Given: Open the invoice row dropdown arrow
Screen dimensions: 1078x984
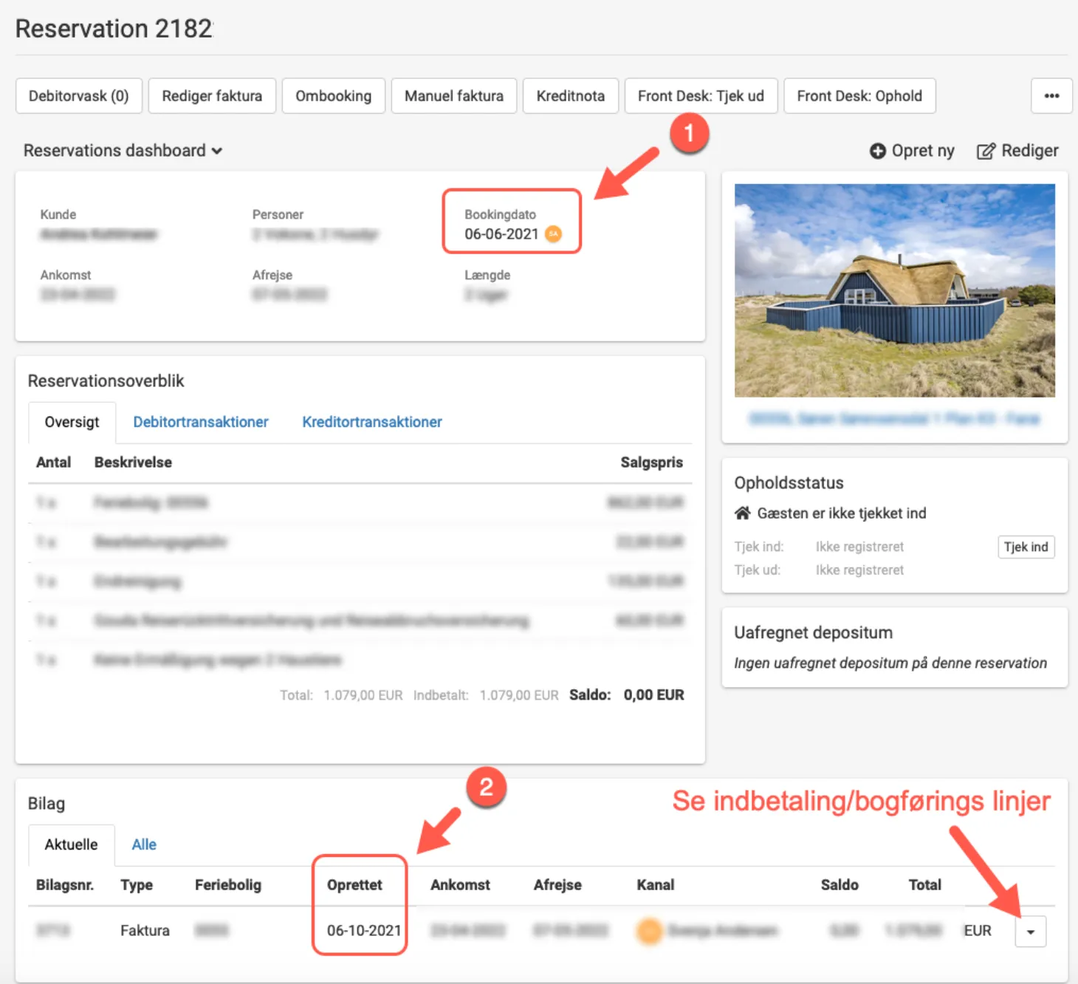Looking at the screenshot, I should (x=1030, y=932).
